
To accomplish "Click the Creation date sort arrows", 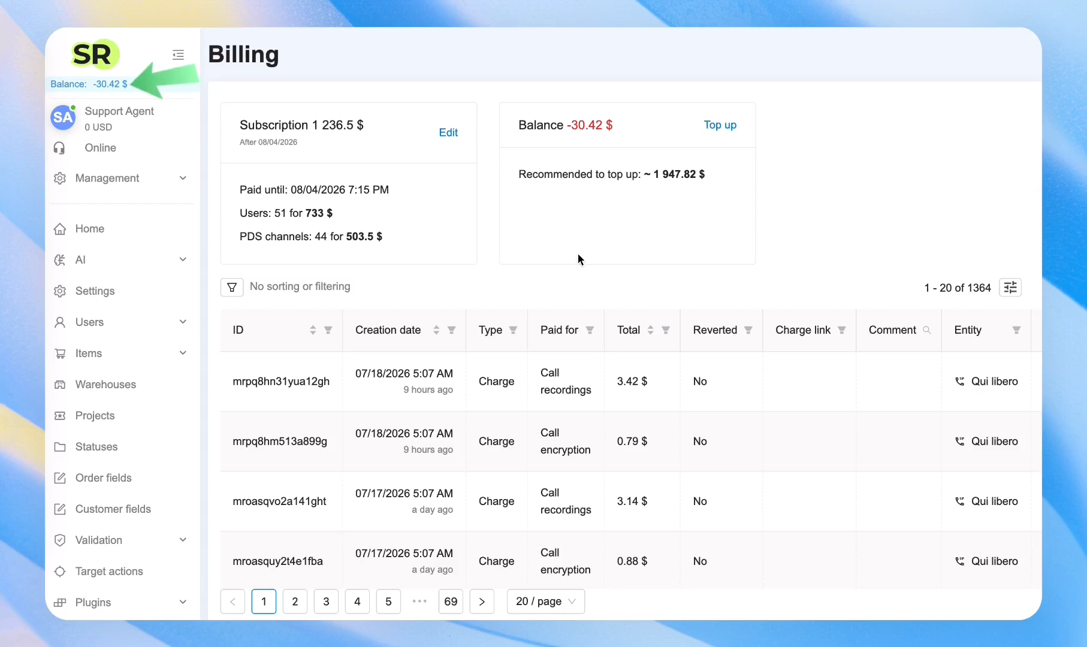I will click(436, 330).
